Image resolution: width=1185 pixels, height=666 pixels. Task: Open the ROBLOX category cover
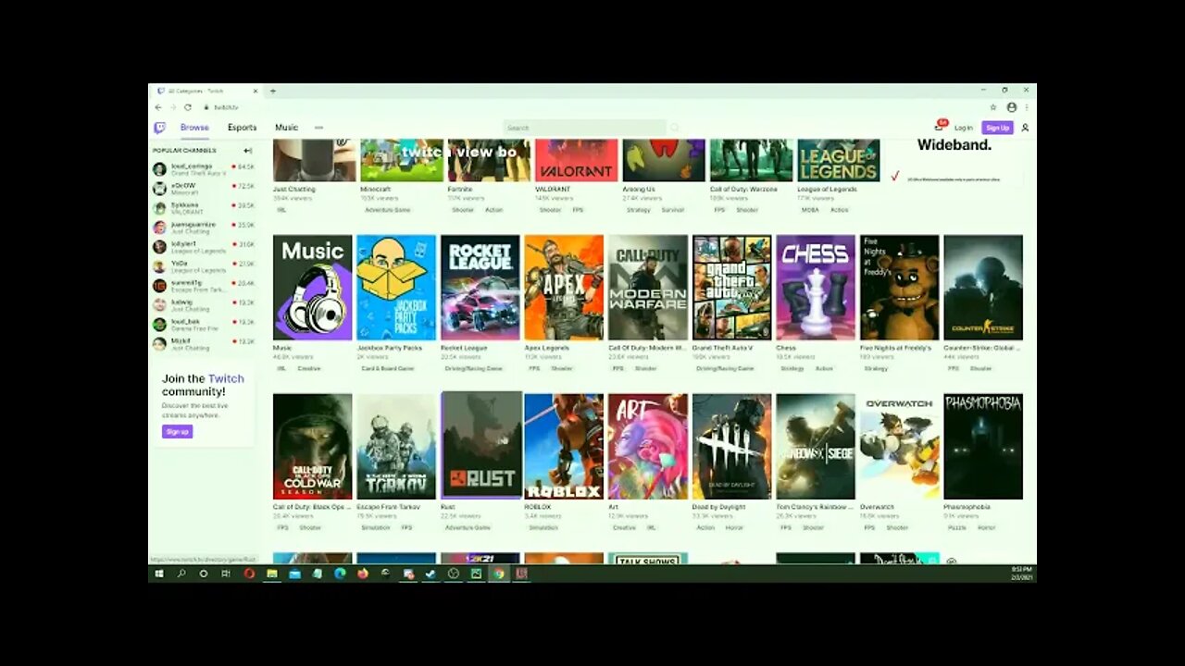pyautogui.click(x=564, y=447)
